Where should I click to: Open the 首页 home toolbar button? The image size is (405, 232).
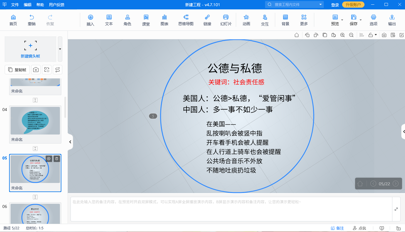(13, 20)
